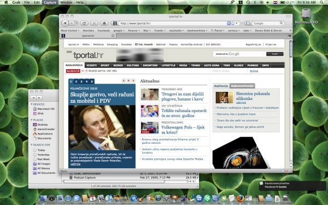Switch the news slider to slide 5
Image resolution: width=328 pixels, height=205 pixels.
(92, 81)
